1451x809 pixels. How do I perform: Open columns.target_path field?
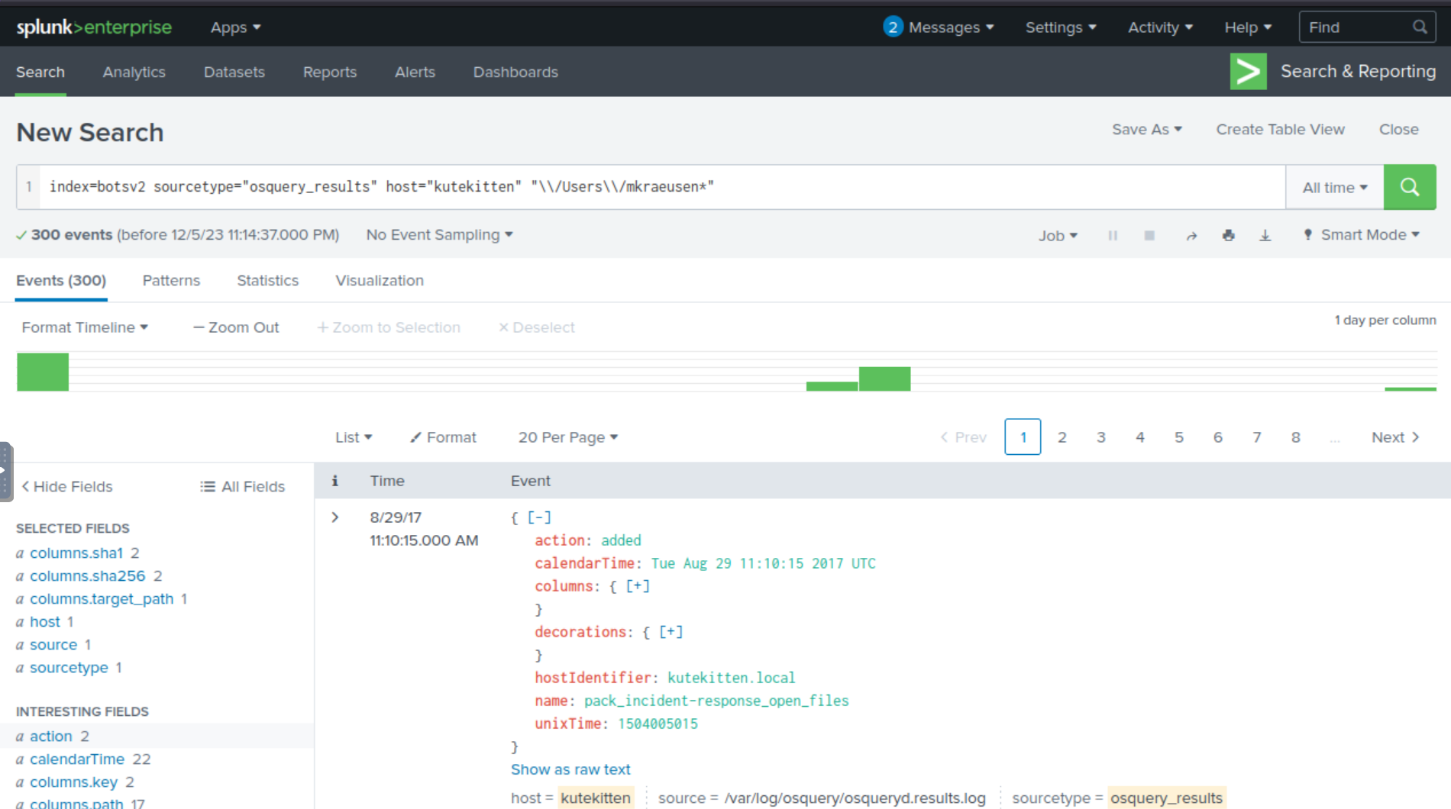click(102, 599)
